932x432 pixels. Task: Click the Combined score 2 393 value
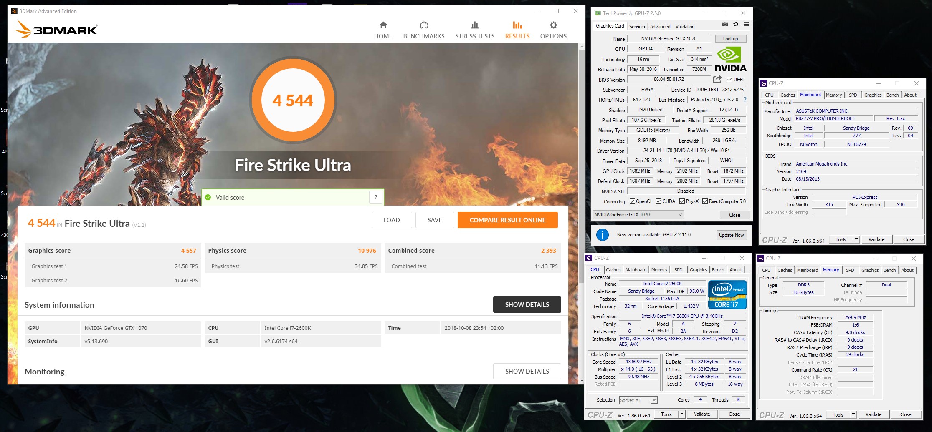click(548, 251)
